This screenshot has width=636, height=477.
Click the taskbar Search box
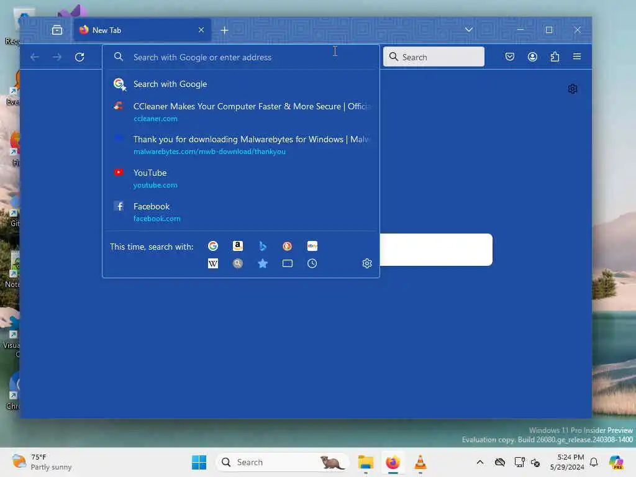pos(283,462)
